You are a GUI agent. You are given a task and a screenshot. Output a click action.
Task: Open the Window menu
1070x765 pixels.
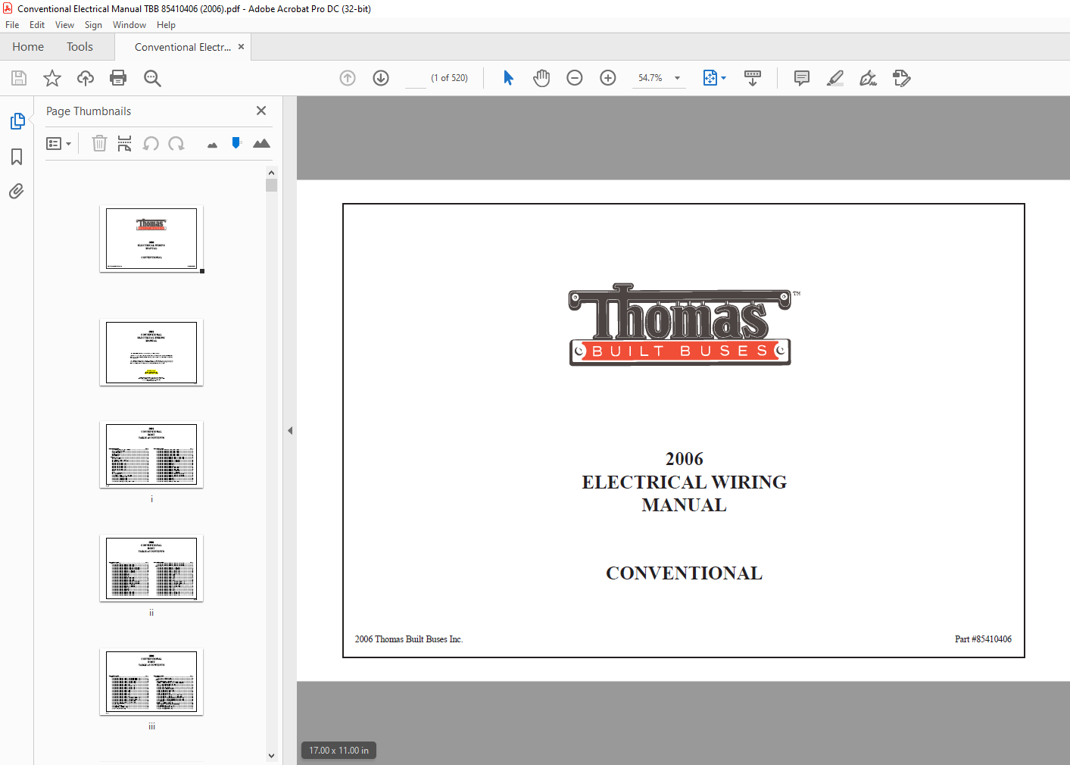pyautogui.click(x=129, y=25)
